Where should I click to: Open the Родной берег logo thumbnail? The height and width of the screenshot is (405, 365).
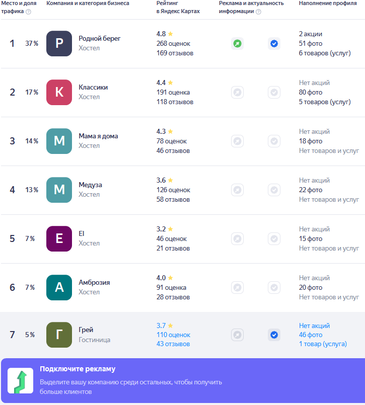pyautogui.click(x=59, y=43)
